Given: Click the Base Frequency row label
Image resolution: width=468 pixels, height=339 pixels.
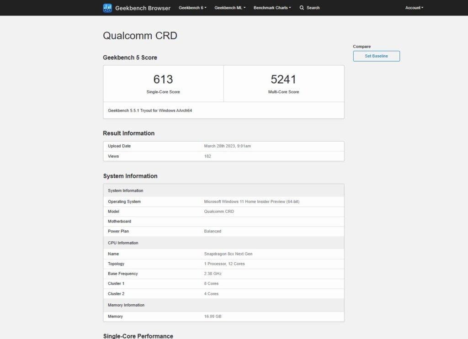Looking at the screenshot, I should click(x=123, y=273).
